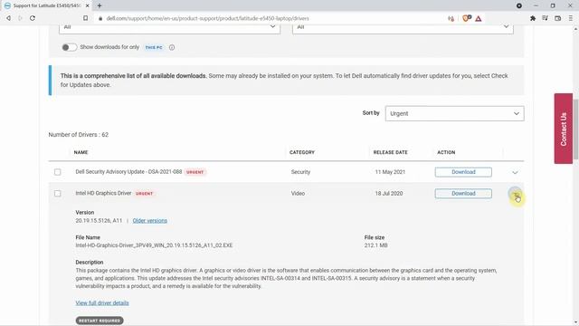
Task: Click the file name ending A11_02.EXE
Action: (x=154, y=245)
